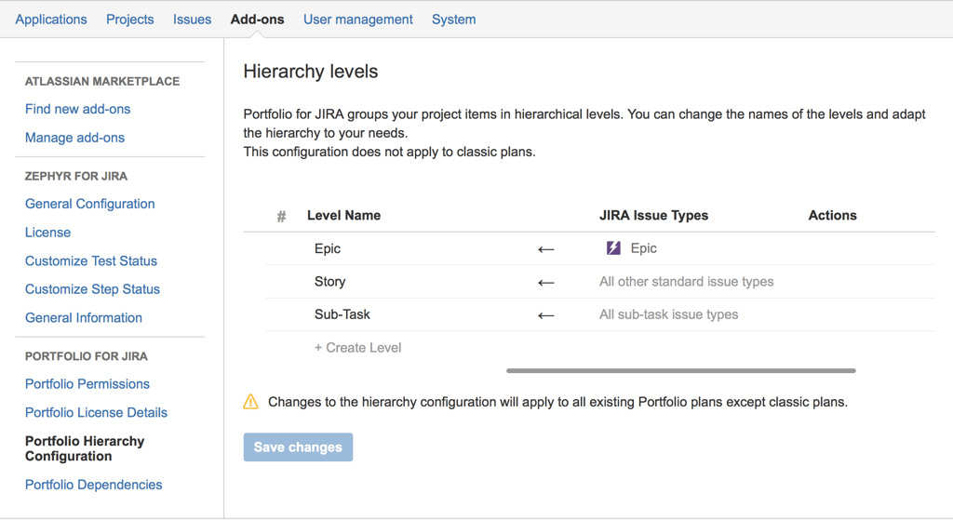This screenshot has width=953, height=520.
Task: Open General Information page
Action: (x=84, y=318)
